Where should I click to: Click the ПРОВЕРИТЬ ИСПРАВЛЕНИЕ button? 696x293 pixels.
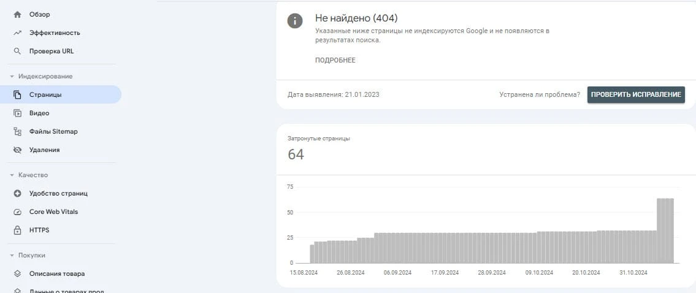click(636, 94)
